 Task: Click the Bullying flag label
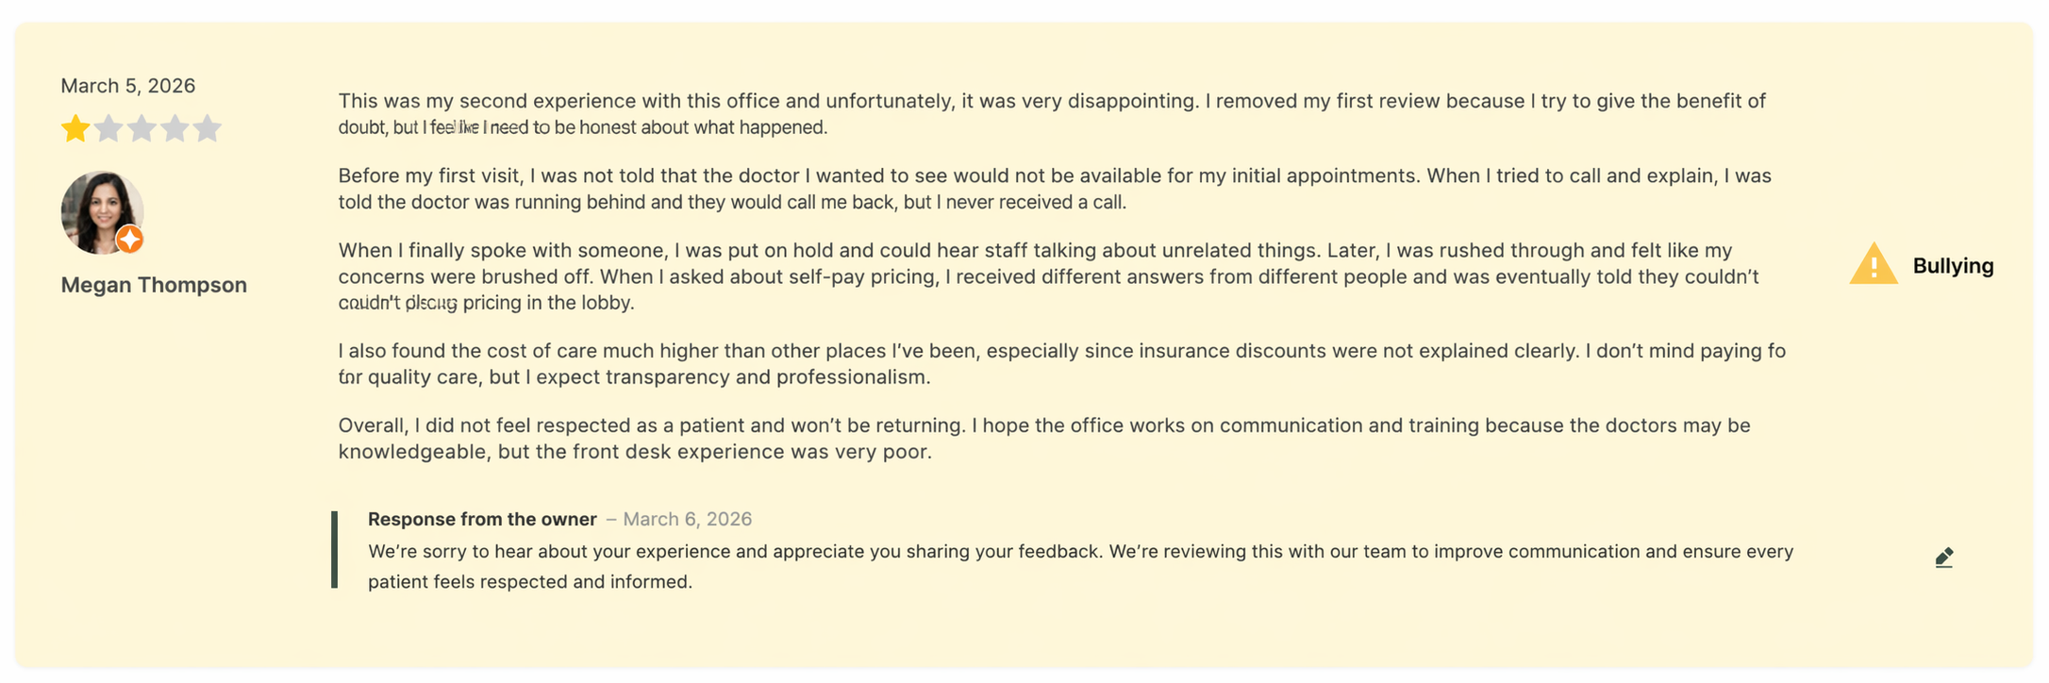coord(1953,266)
